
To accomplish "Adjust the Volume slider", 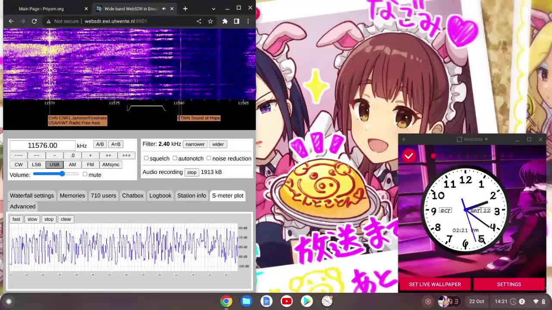I will (x=56, y=174).
